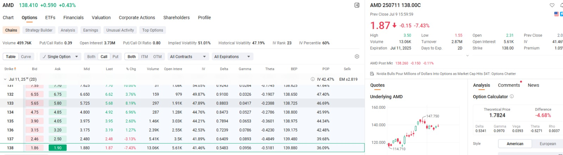The height and width of the screenshot is (155, 563).
Task: Open the ETFs tab
Action: [50, 18]
